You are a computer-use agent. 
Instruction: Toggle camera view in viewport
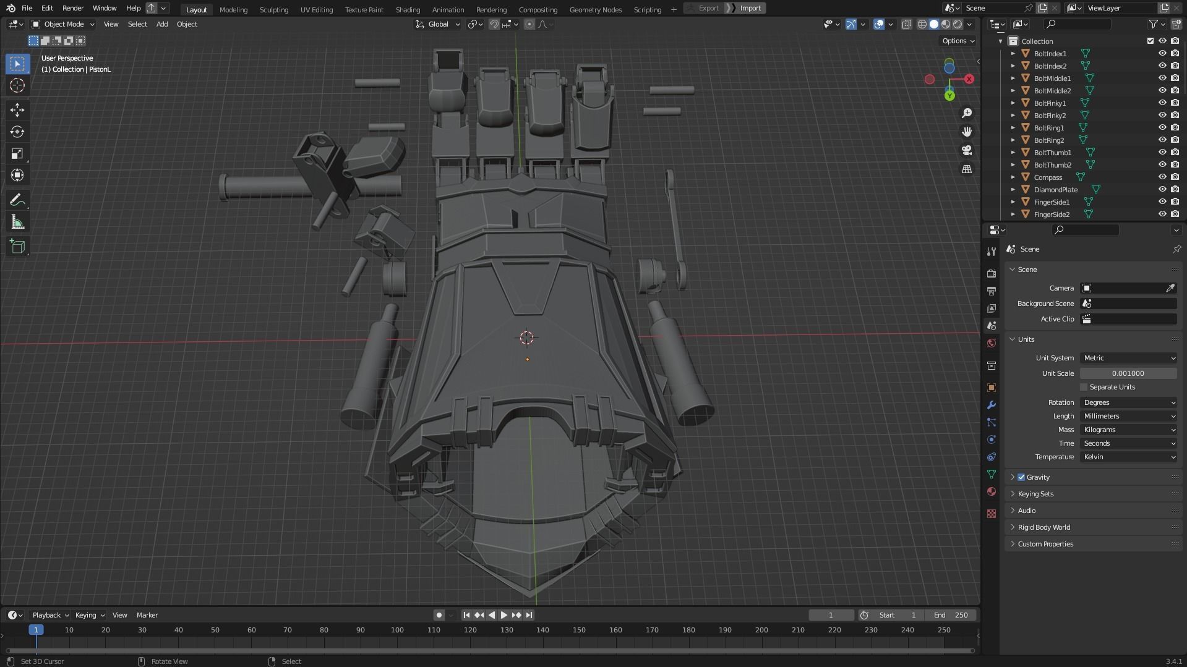[x=967, y=151]
